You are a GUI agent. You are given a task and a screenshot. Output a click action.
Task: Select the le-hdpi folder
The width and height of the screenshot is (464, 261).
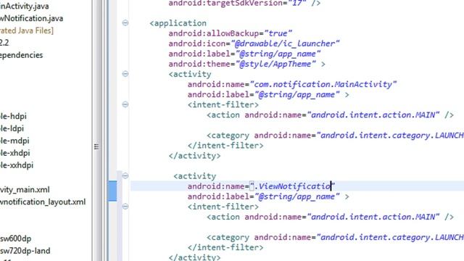(x=13, y=116)
